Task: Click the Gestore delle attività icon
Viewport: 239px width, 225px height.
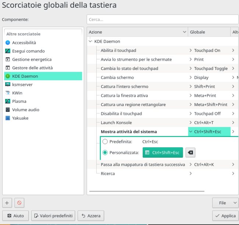Action: click(x=8, y=68)
